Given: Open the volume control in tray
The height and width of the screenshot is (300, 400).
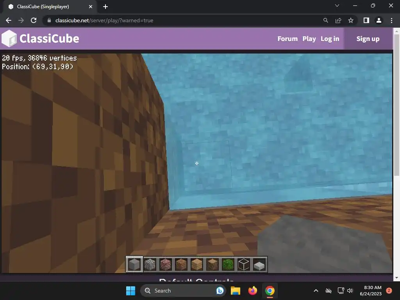Looking at the screenshot, I should [x=350, y=291].
